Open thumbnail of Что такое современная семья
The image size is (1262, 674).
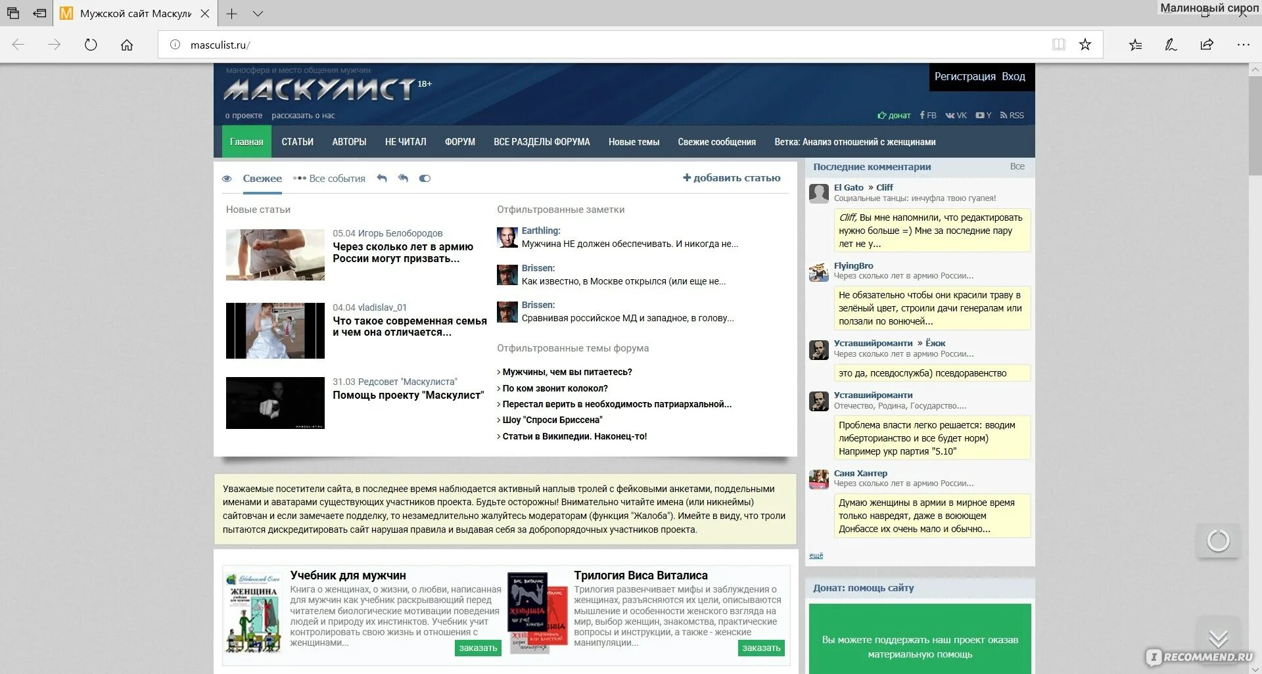(275, 330)
